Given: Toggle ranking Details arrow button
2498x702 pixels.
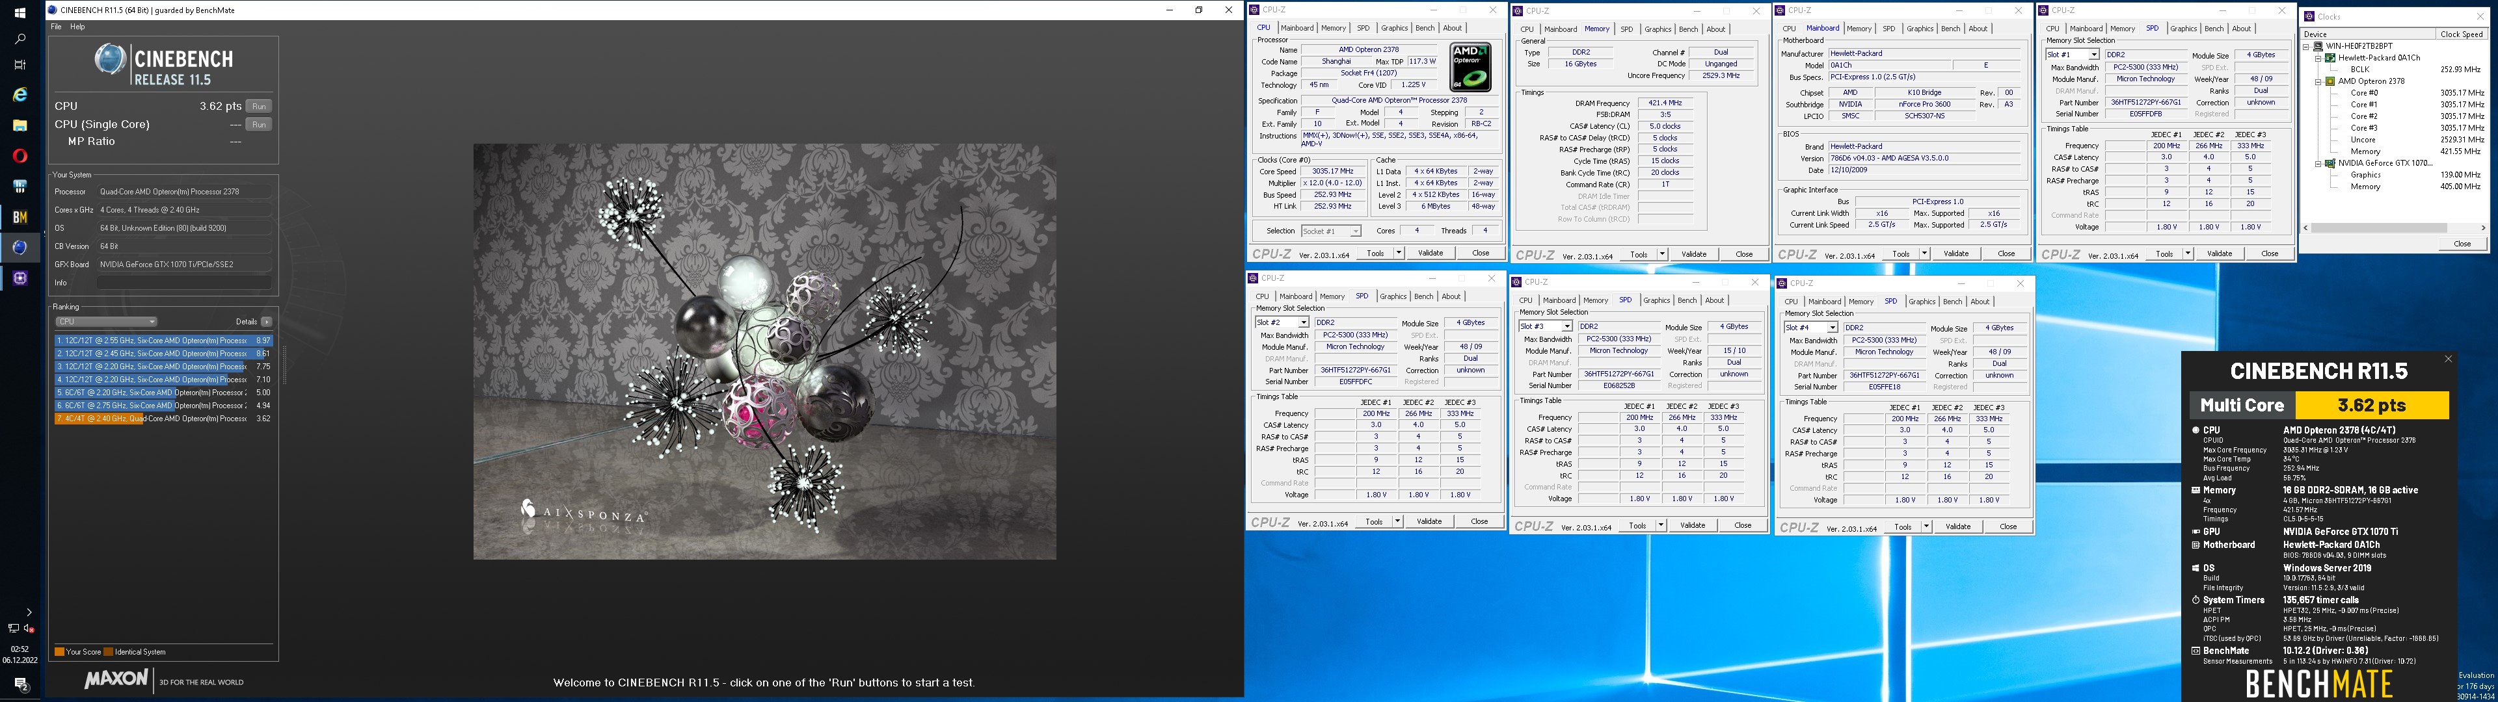Looking at the screenshot, I should [267, 322].
